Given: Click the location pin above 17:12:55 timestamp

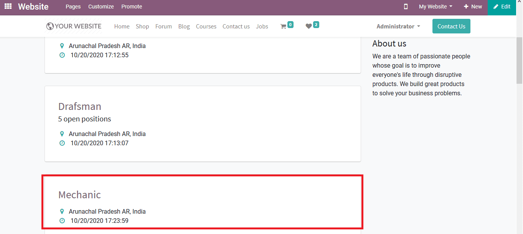Looking at the screenshot, I should pyautogui.click(x=62, y=46).
